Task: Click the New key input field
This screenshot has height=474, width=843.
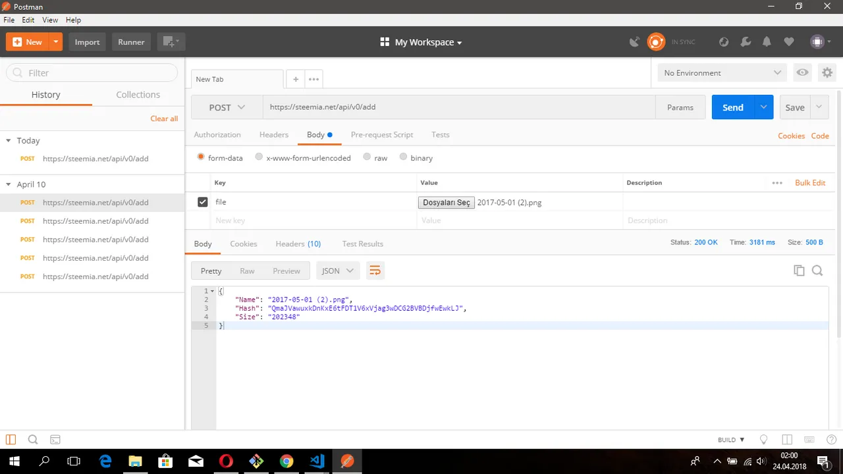Action: 313,221
